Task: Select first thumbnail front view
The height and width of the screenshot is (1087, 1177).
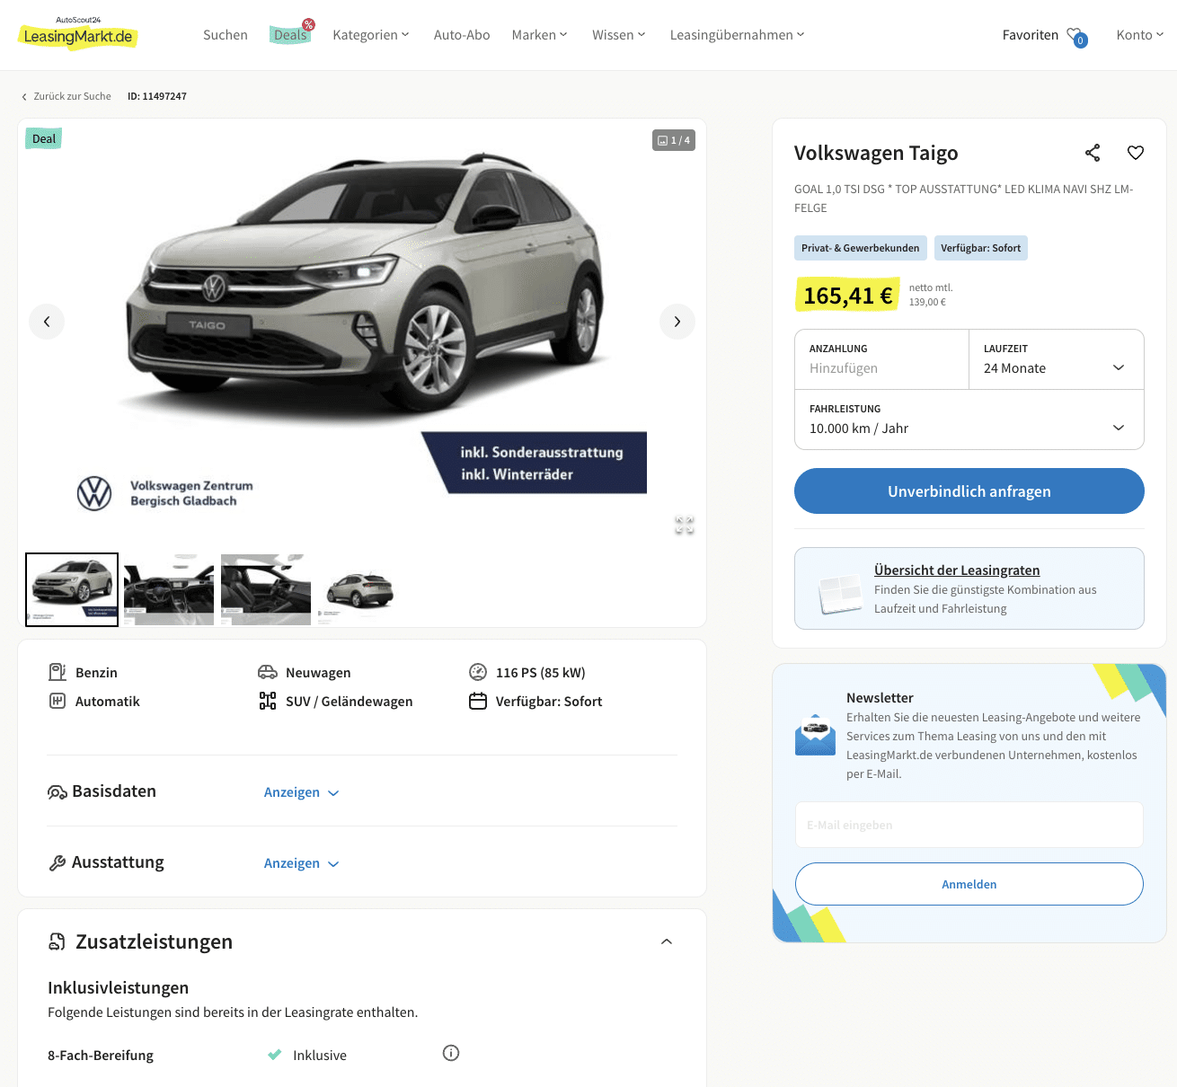Action: click(x=72, y=589)
